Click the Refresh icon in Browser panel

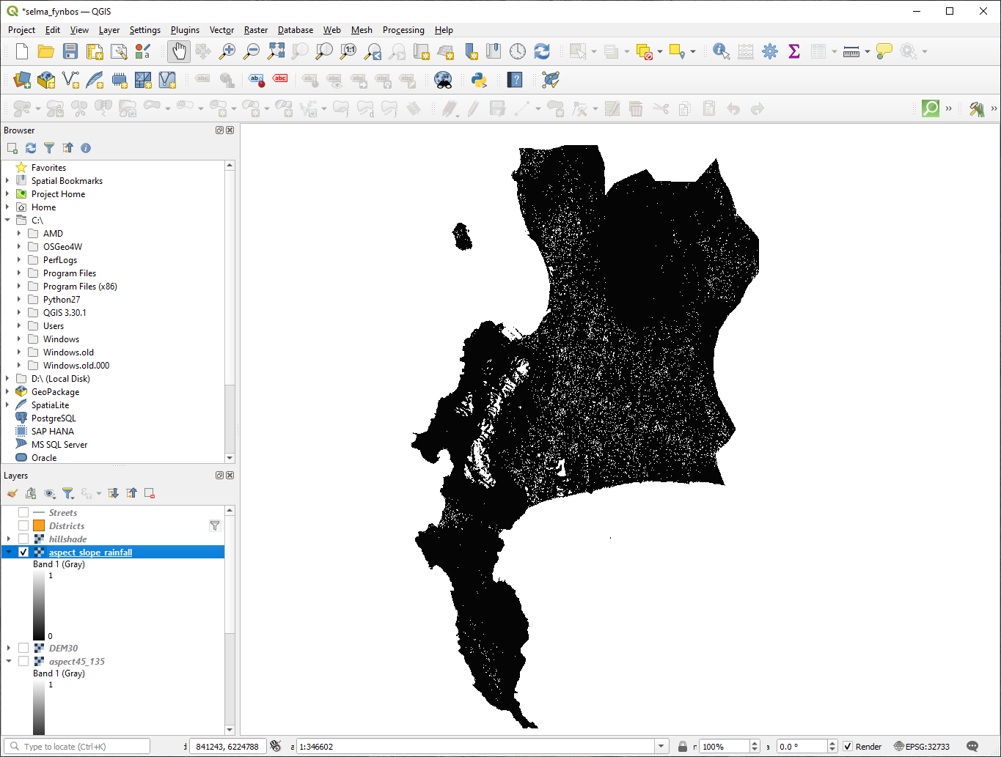(31, 148)
